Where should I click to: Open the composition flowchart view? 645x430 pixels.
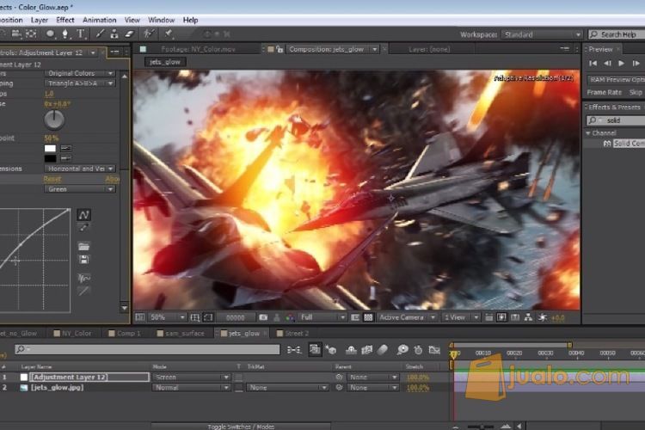click(x=528, y=317)
